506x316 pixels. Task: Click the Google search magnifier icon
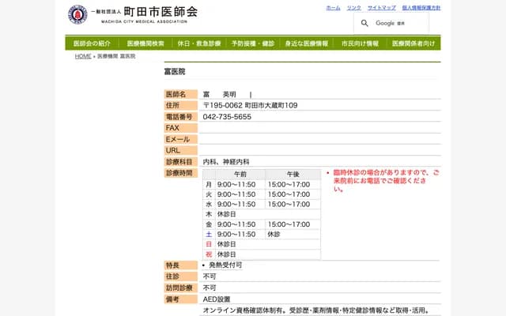point(364,23)
